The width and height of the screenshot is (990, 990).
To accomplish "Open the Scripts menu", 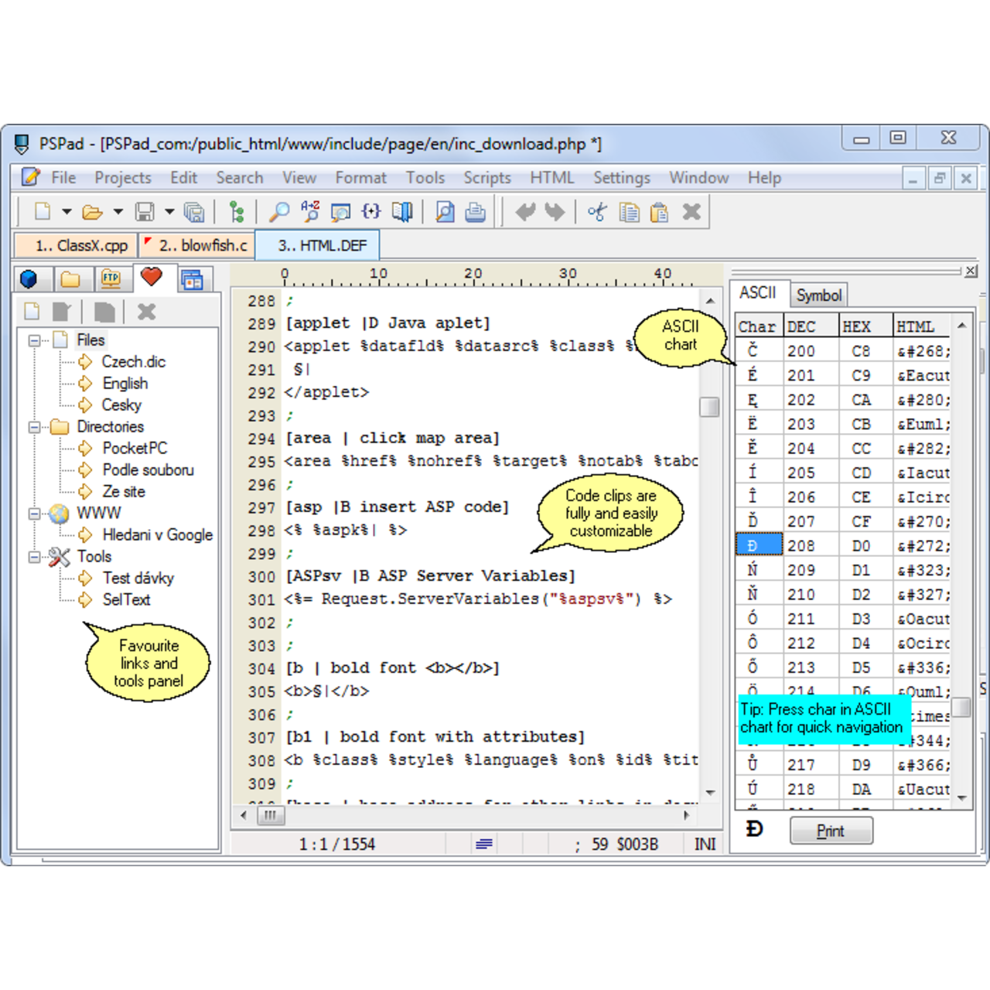I will click(x=486, y=178).
